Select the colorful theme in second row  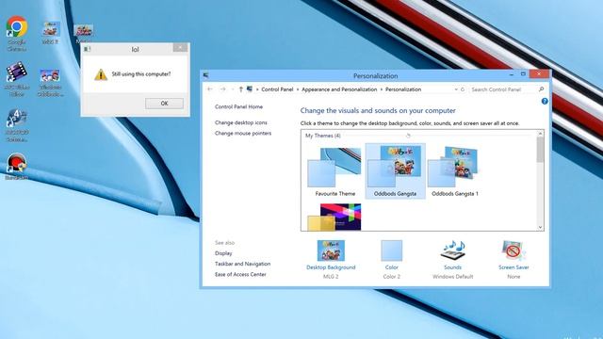pos(334,217)
